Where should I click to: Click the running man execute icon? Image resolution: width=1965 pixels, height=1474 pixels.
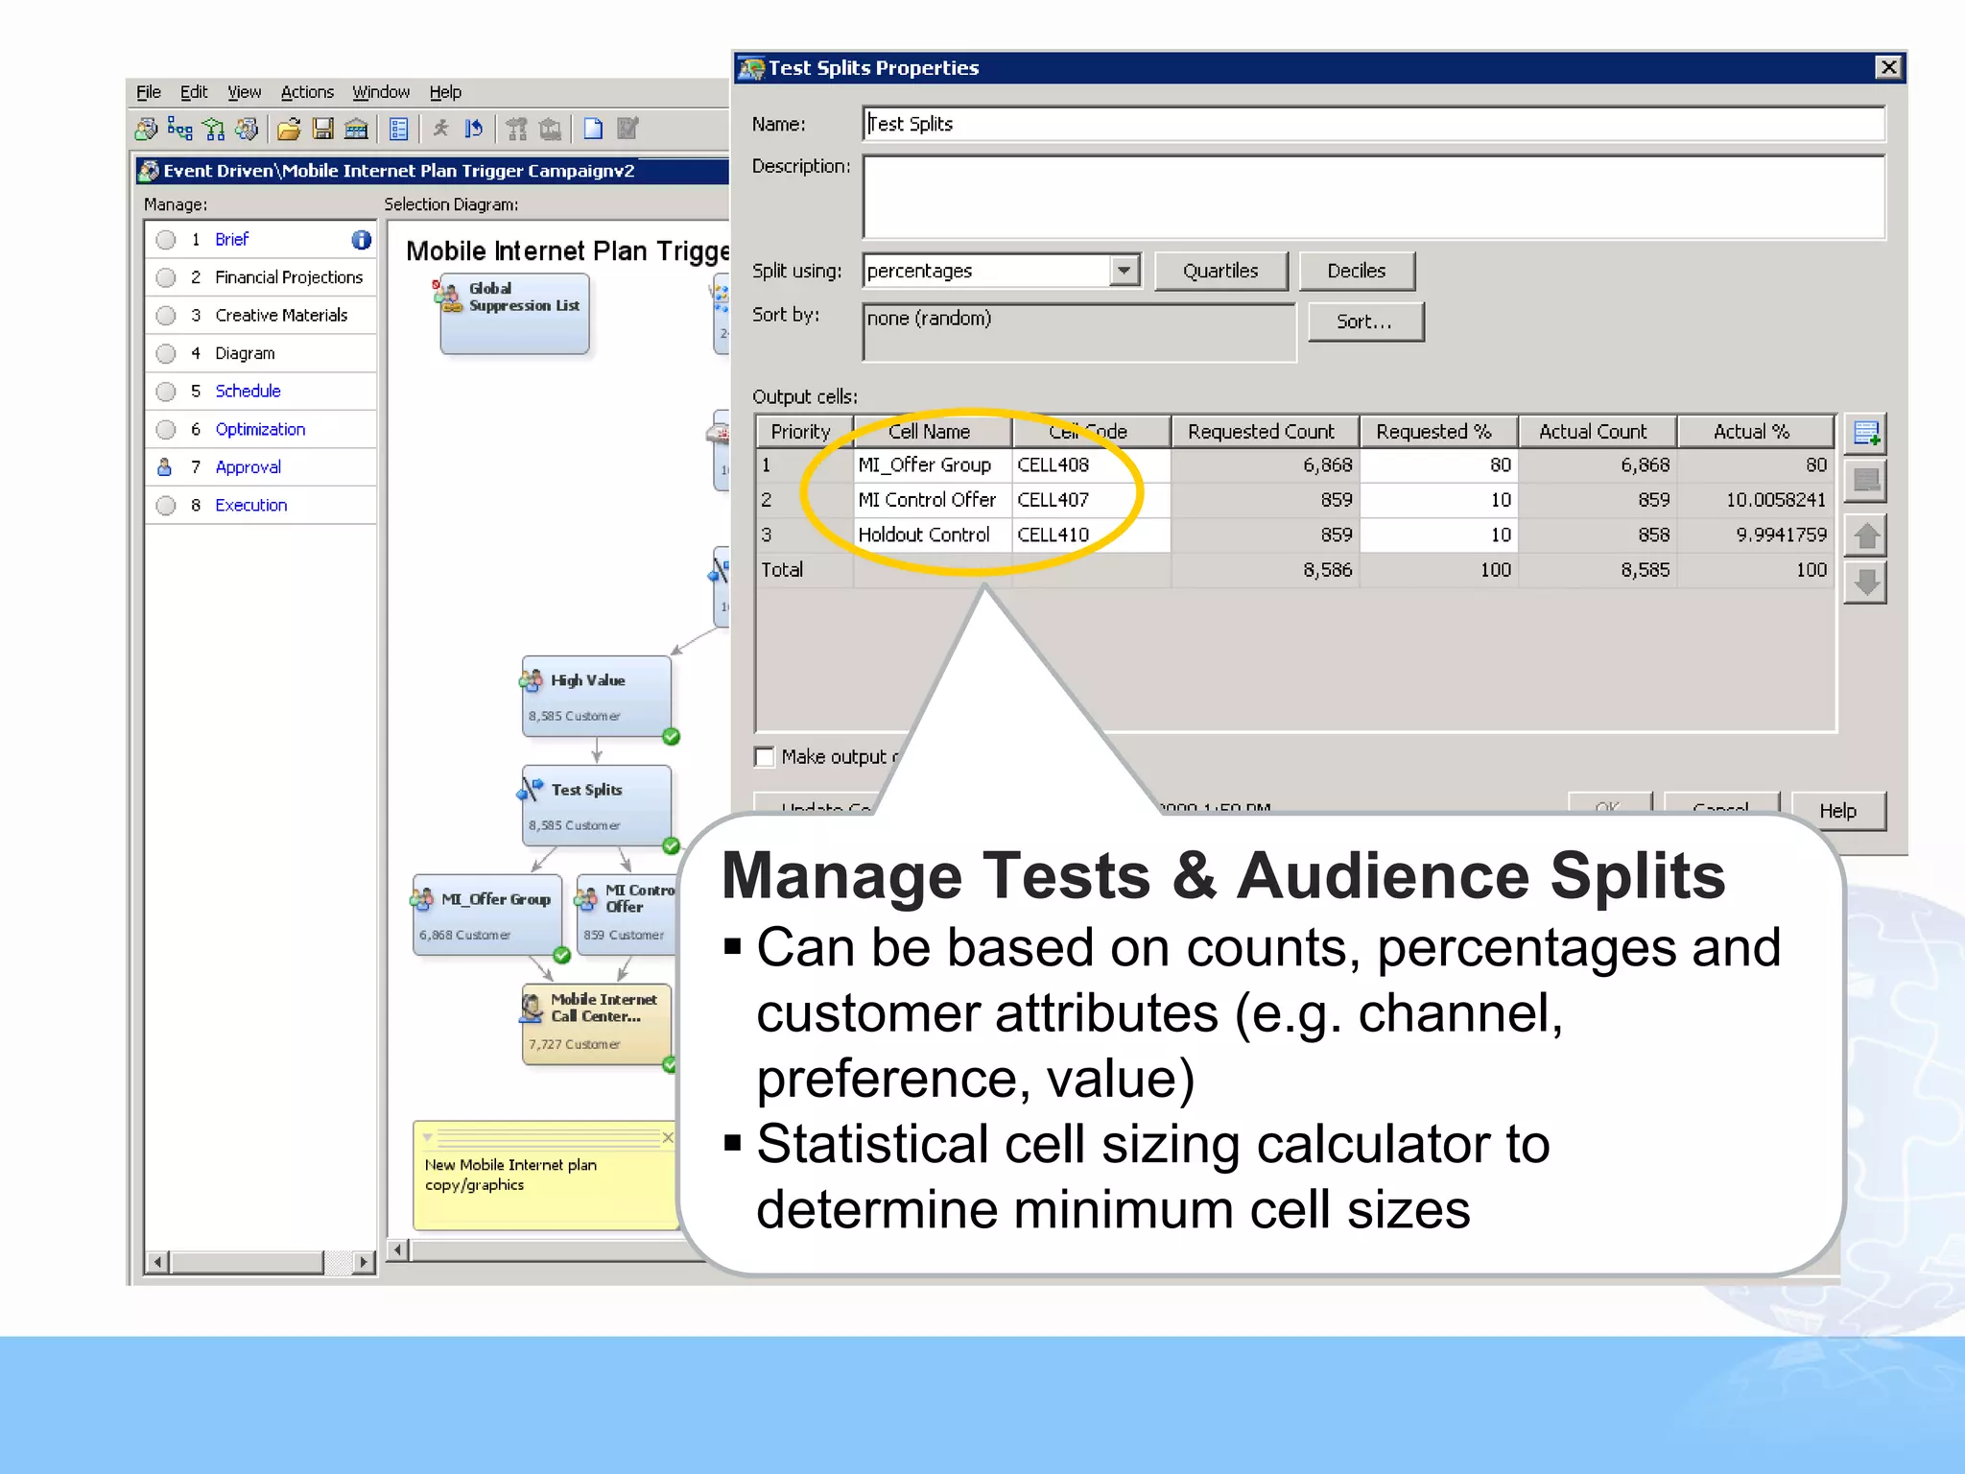click(x=441, y=129)
